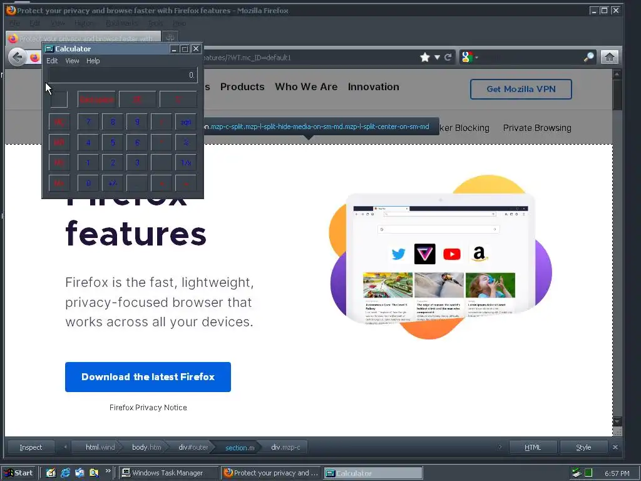Open the Firefox Privacy Notice link
641x481 pixels.
click(x=148, y=407)
